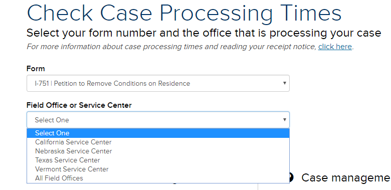
Task: Click the italic 'For more information' text
Action: (172, 47)
